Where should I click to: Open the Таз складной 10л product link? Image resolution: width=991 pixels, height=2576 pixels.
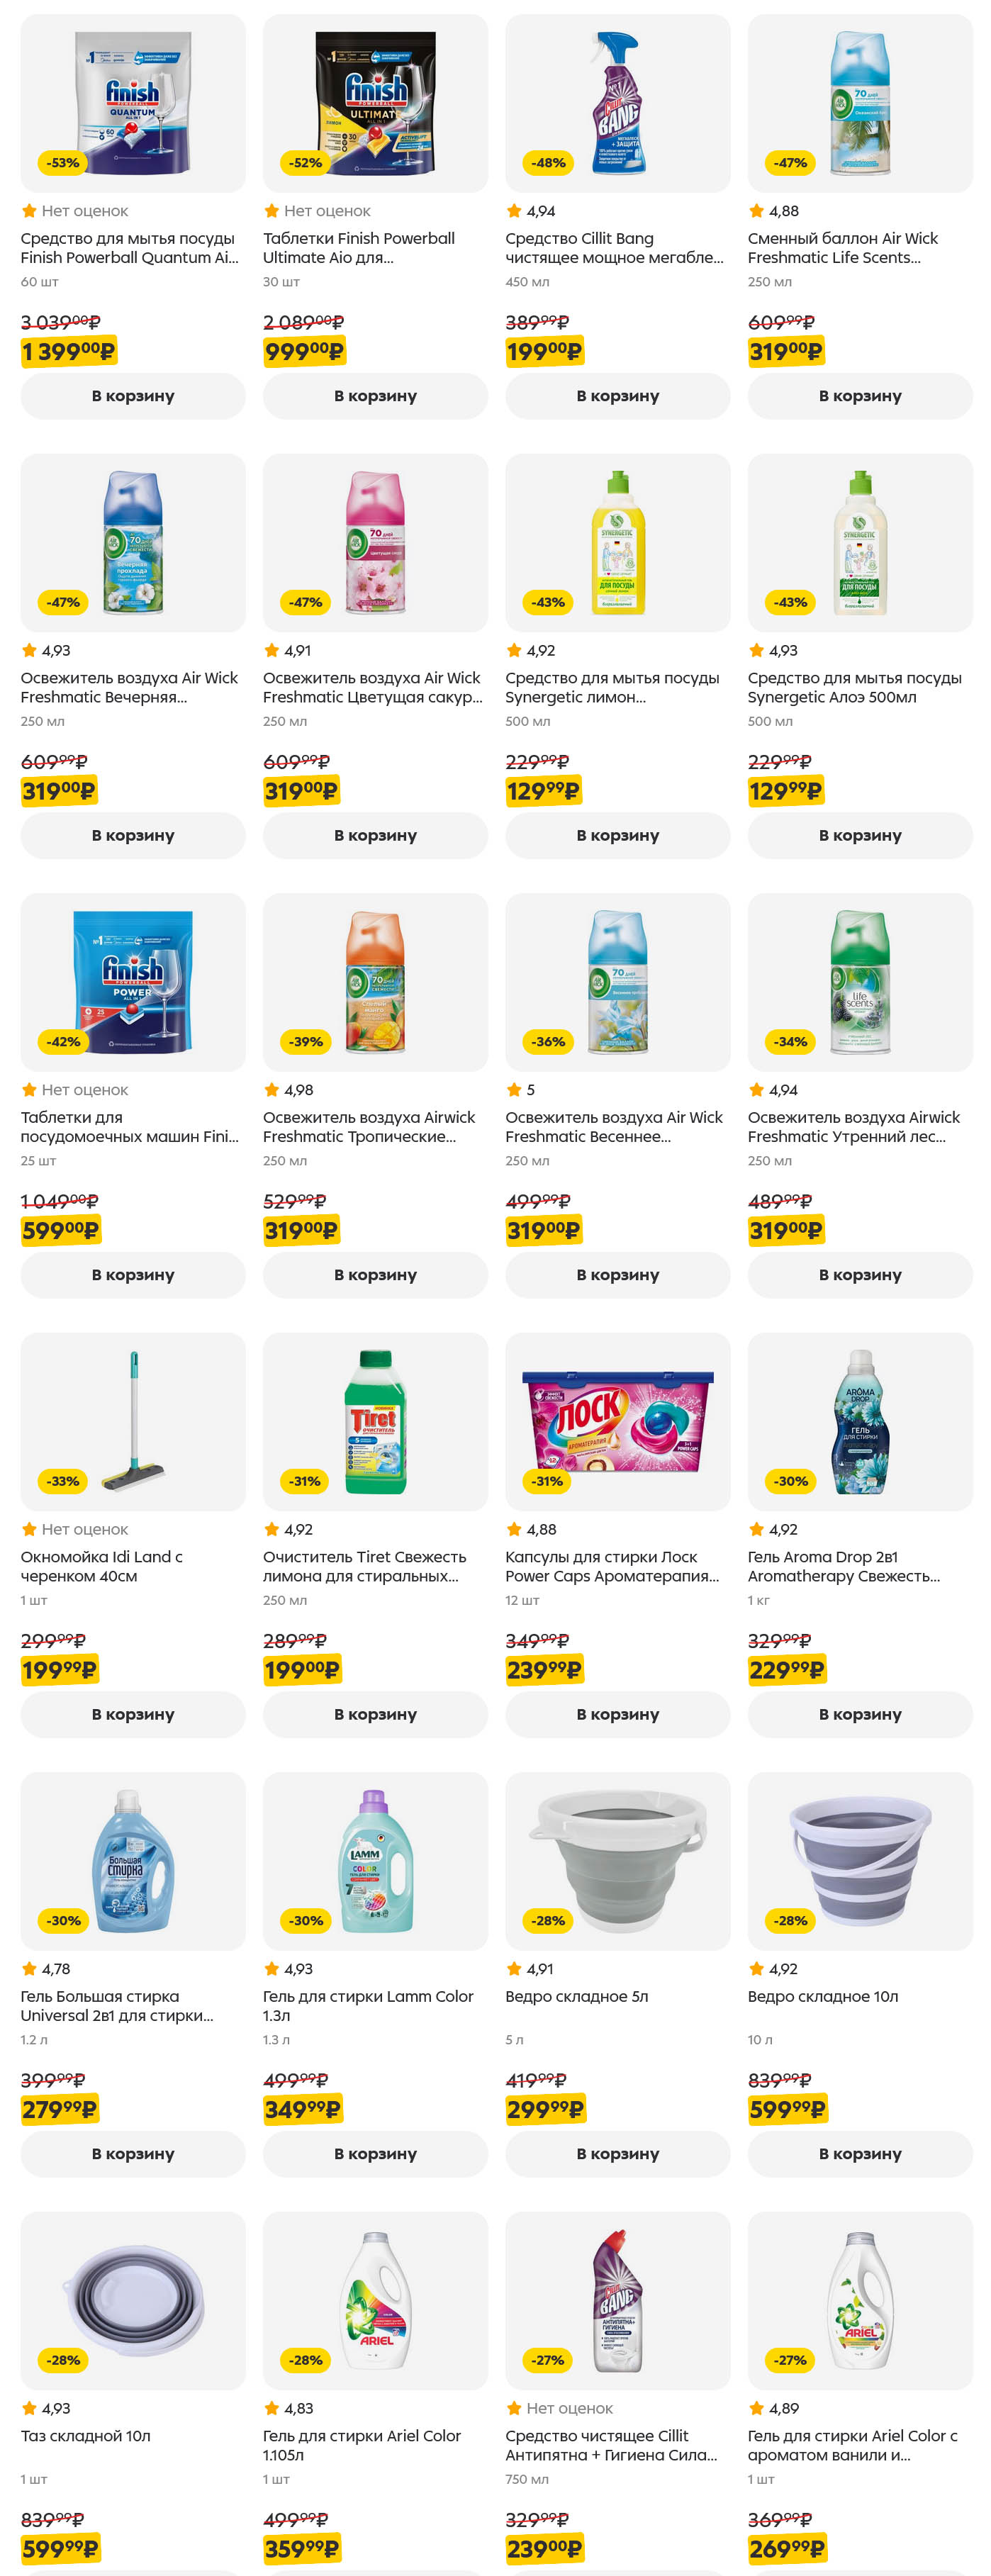(x=86, y=2435)
